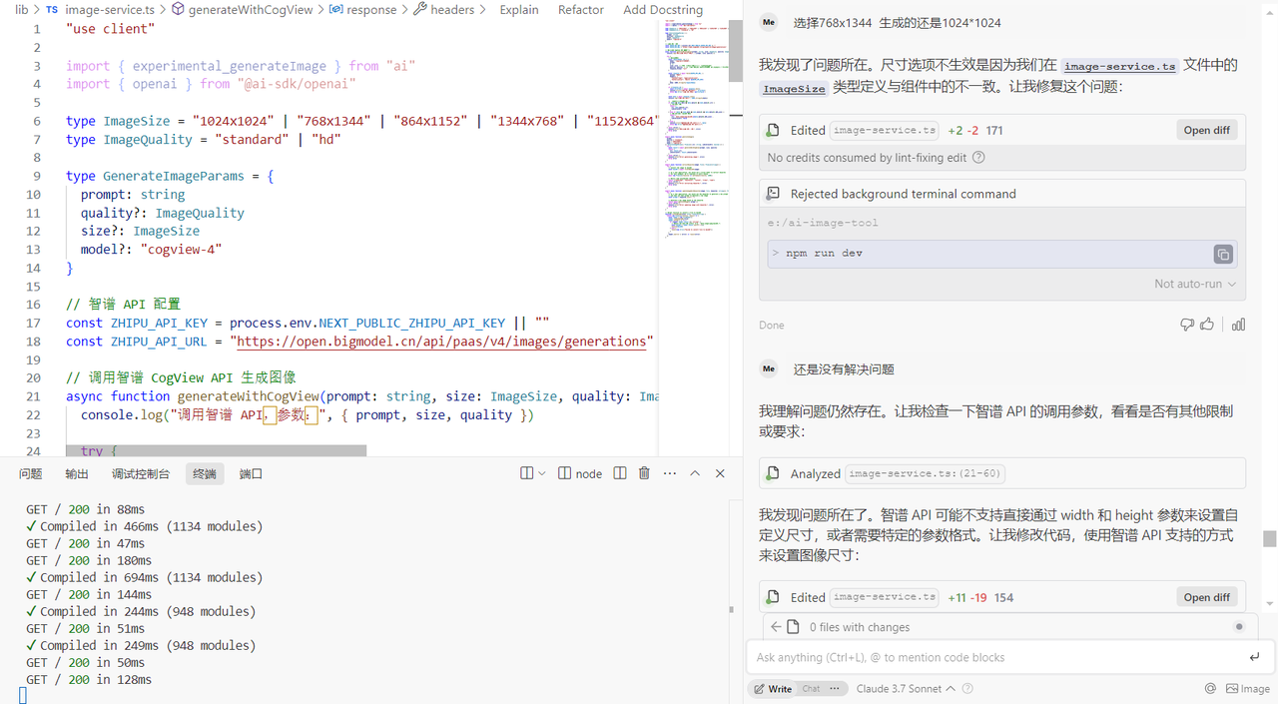Click the 'Done' status under the response
The width and height of the screenshot is (1278, 704).
coord(772,325)
